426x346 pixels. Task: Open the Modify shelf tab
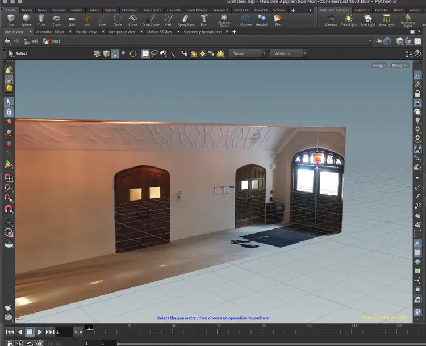pos(27,10)
